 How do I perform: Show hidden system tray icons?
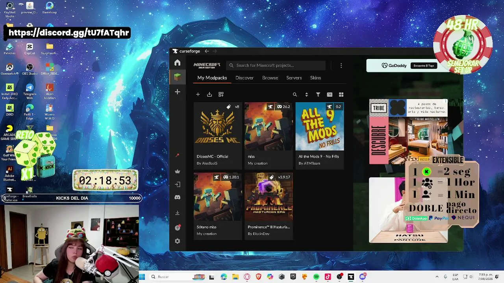click(437, 277)
